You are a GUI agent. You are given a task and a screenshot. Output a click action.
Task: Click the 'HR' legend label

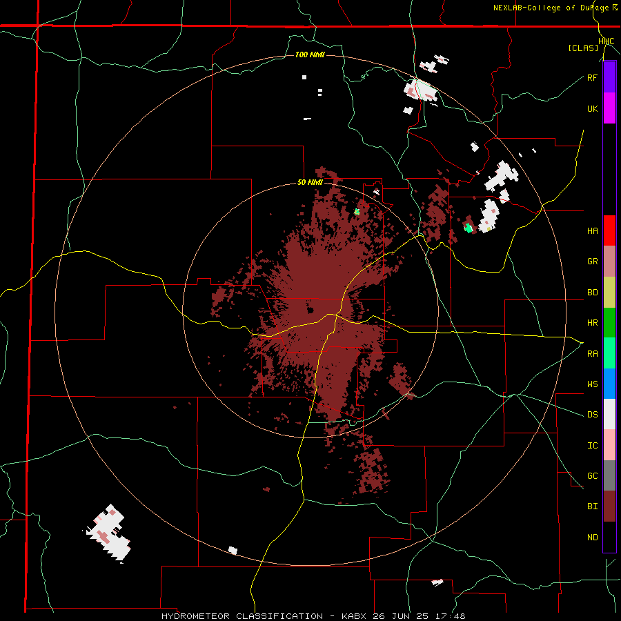click(x=593, y=323)
